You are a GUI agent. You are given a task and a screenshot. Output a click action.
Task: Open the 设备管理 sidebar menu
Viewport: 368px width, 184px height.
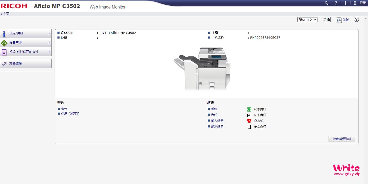click(x=26, y=43)
